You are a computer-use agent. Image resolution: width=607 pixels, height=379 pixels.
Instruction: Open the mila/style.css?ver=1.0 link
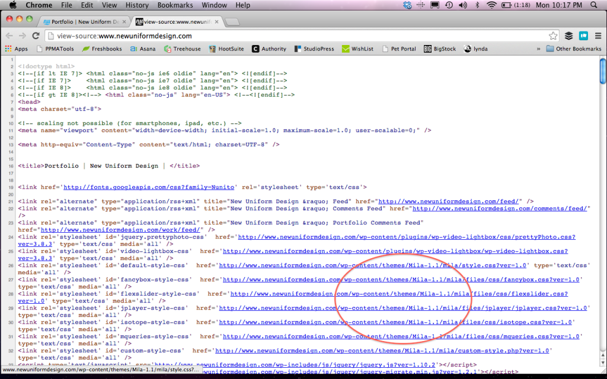pyautogui.click(x=372, y=265)
